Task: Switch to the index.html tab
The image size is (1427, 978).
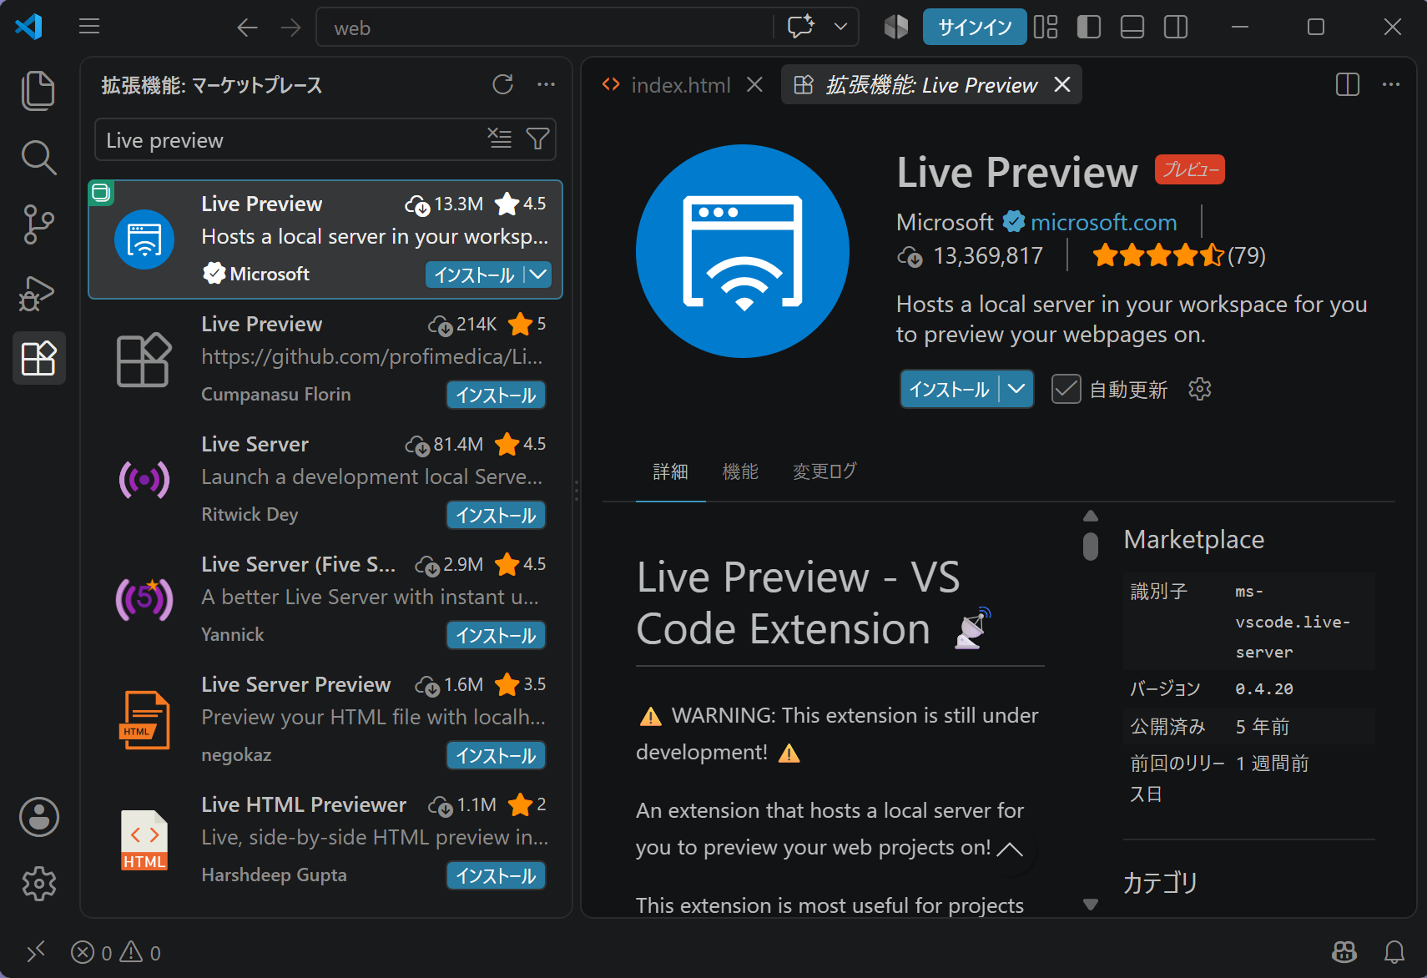Action: pyautogui.click(x=680, y=85)
